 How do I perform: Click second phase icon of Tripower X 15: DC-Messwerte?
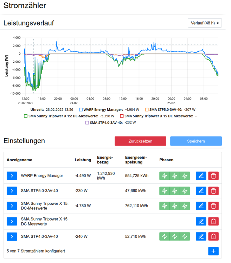point(175,206)
